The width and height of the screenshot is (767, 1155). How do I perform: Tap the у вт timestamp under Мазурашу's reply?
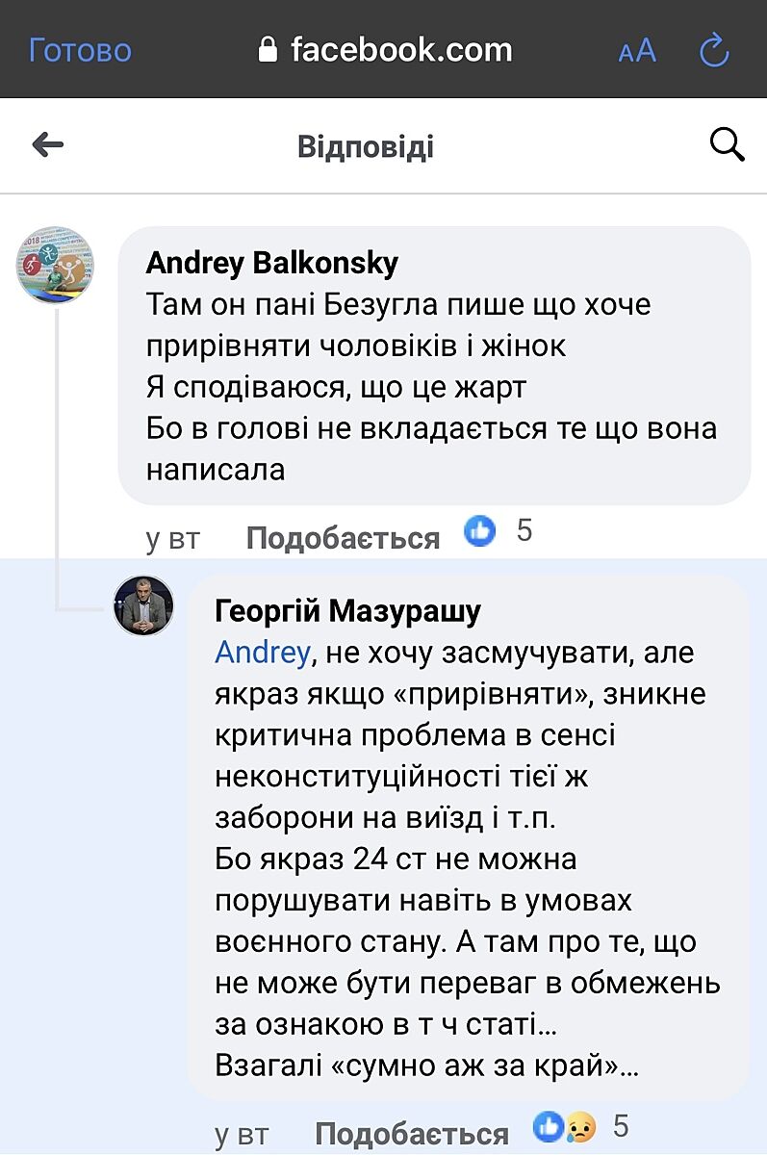(x=242, y=1135)
